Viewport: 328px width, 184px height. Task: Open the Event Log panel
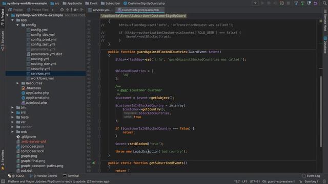point(311,176)
